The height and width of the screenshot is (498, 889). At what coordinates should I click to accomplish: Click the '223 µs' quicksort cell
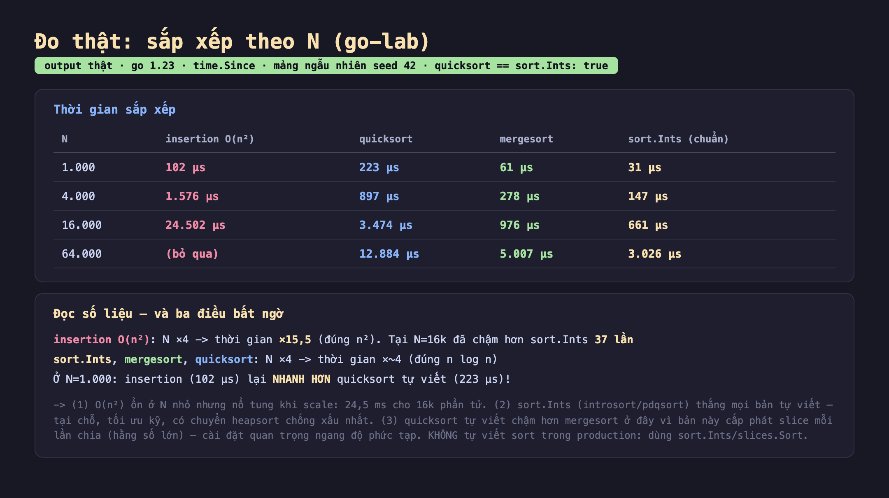379,168
